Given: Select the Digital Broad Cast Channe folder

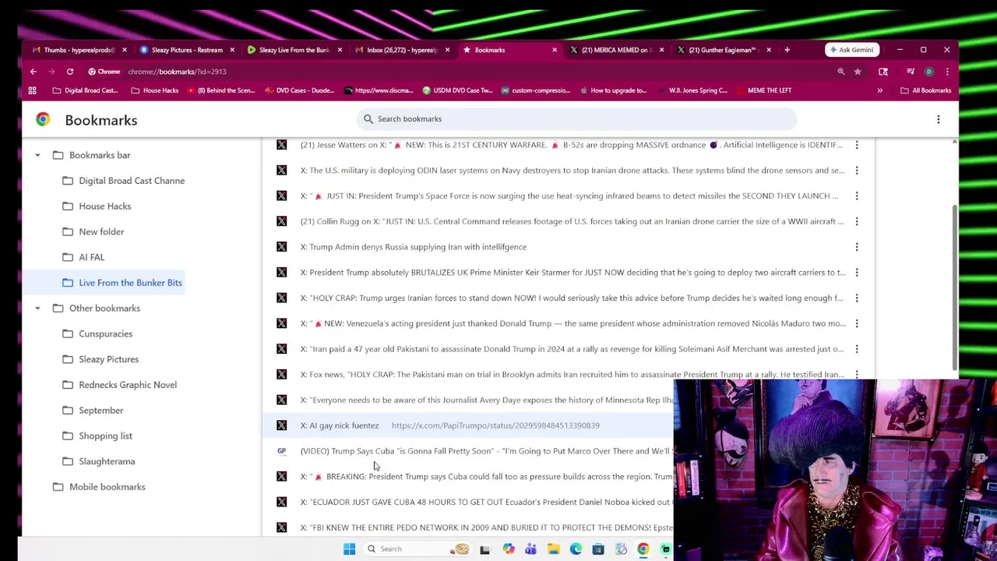Looking at the screenshot, I should coord(123,181).
